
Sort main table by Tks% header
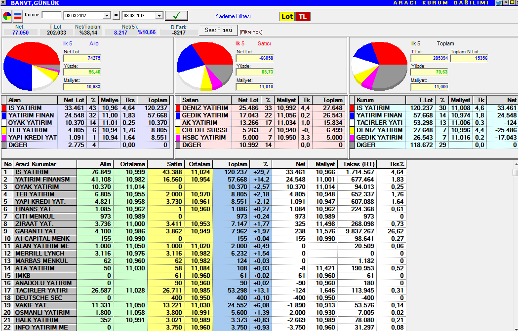392,164
